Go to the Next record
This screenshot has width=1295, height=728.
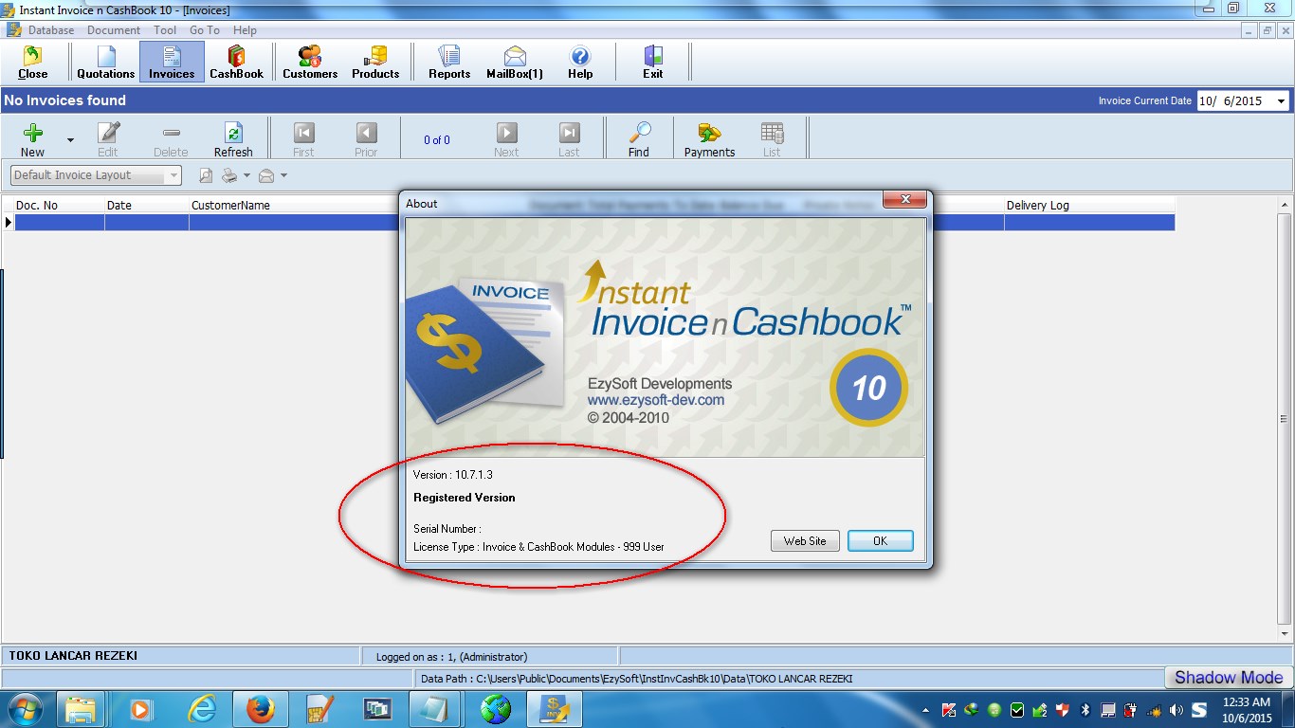click(506, 139)
